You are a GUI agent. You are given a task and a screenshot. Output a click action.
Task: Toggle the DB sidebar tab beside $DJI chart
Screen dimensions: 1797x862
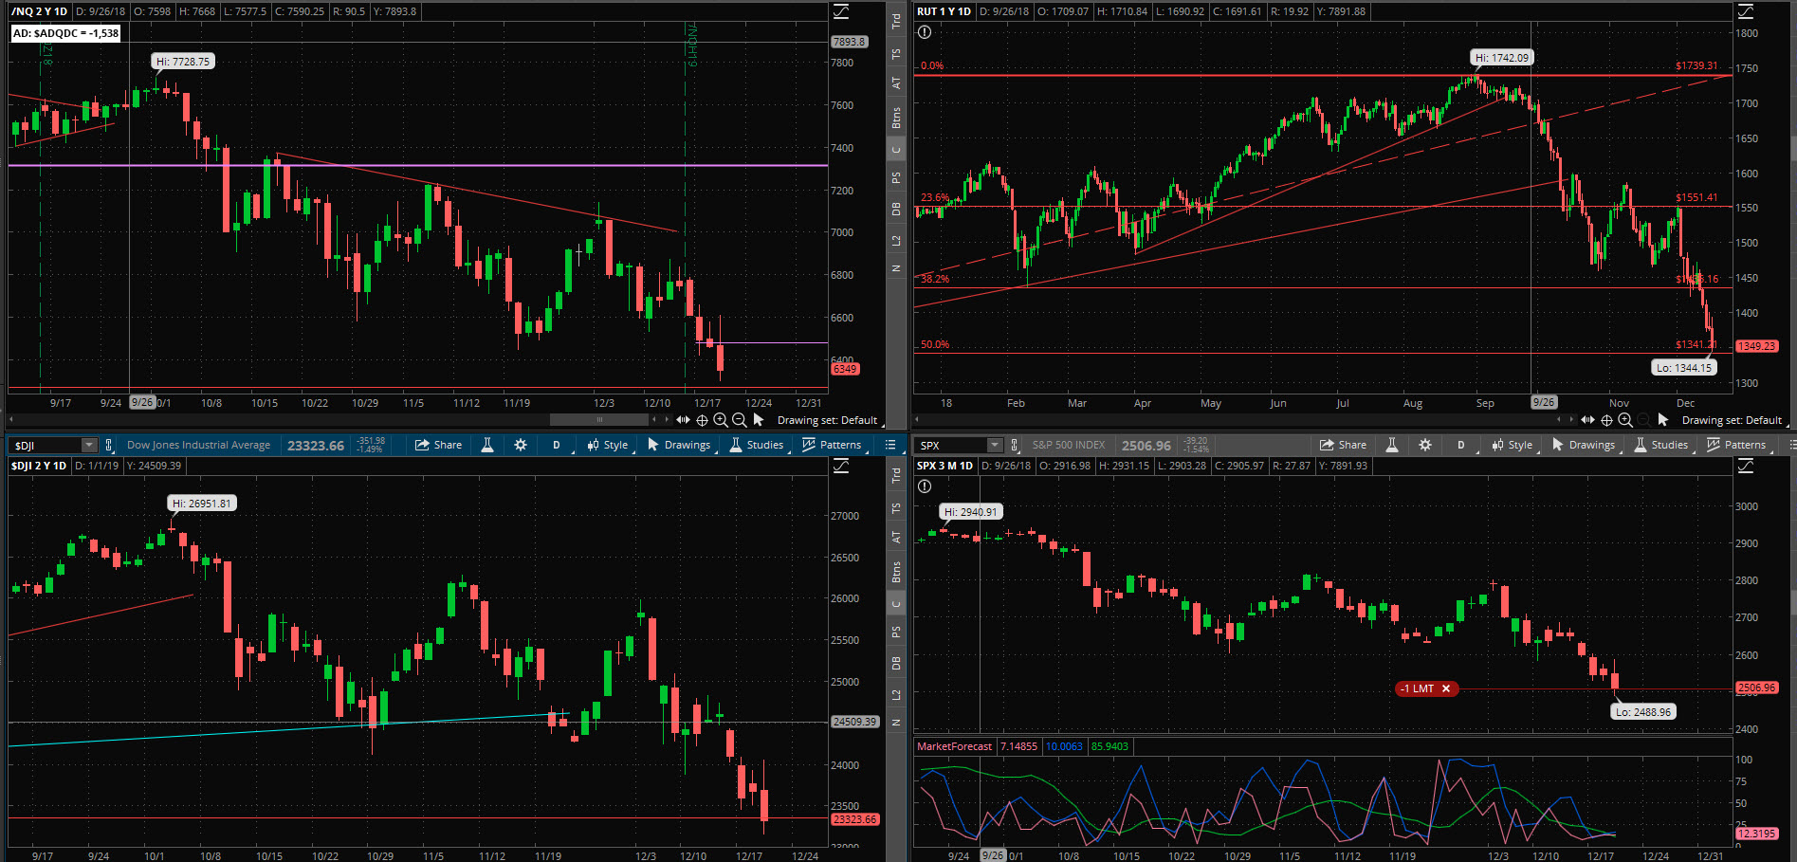pos(896,663)
